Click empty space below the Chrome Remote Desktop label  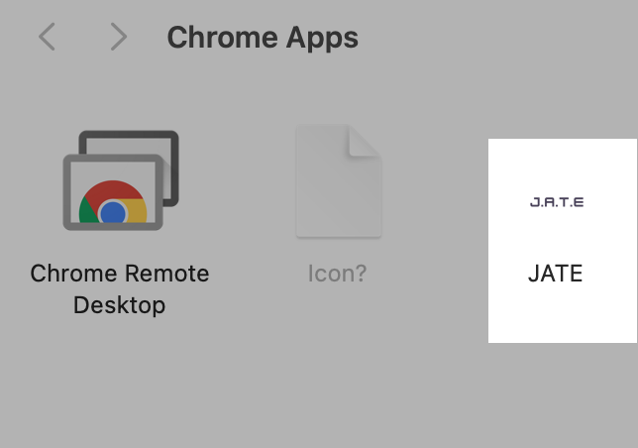[x=120, y=387]
